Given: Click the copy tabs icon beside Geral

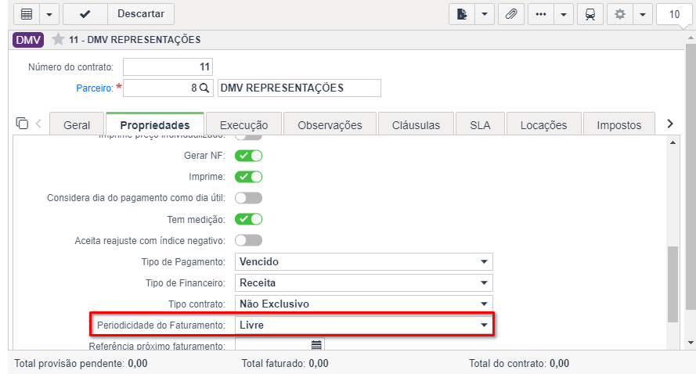Looking at the screenshot, I should pyautogui.click(x=22, y=123).
